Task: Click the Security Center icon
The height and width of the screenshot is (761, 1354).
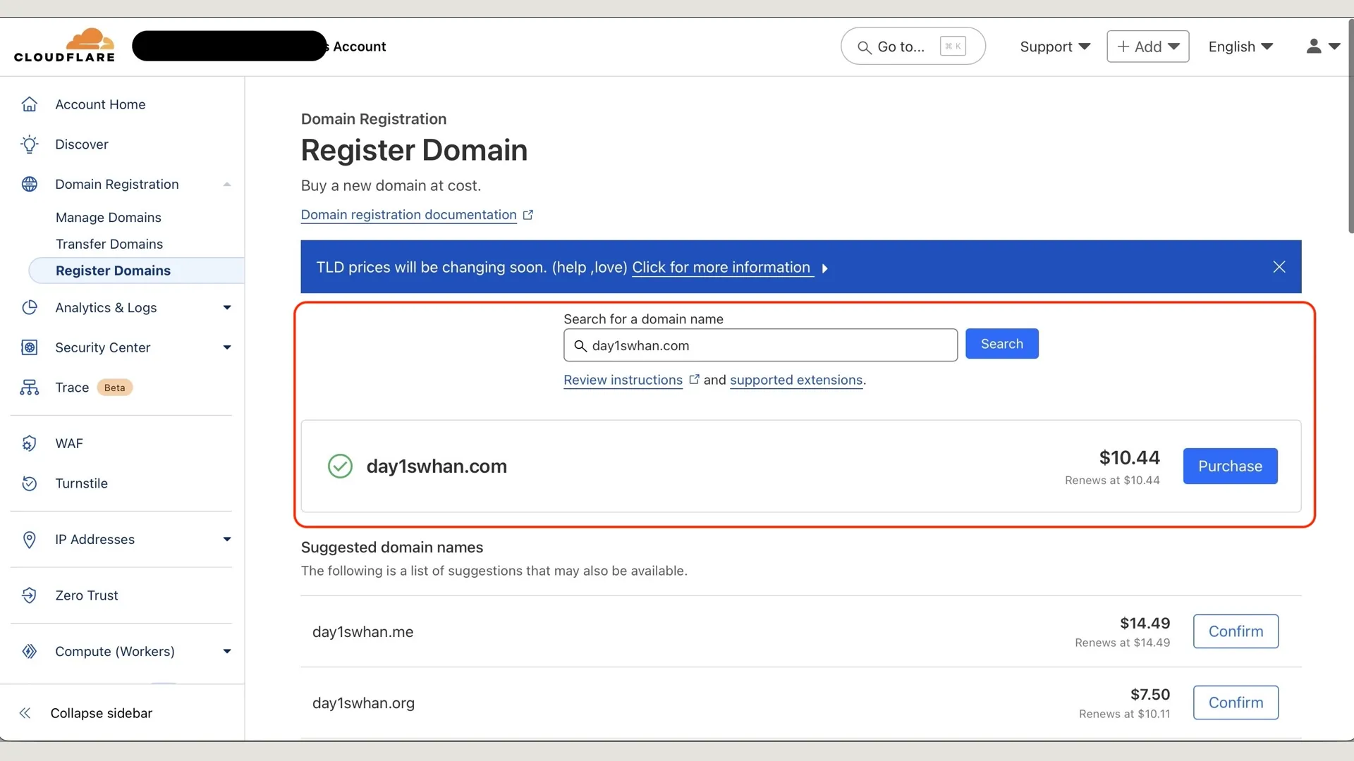Action: click(x=29, y=347)
